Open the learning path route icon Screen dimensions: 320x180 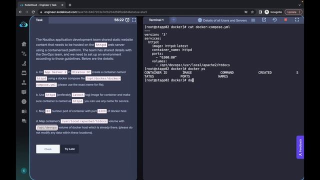point(24,53)
